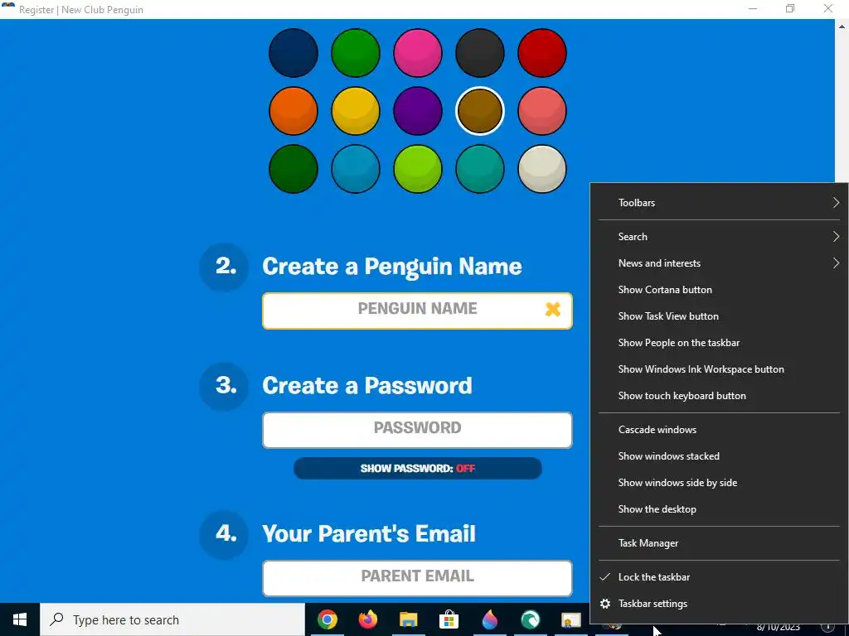
Task: Select the orange penguin color
Action: pyautogui.click(x=293, y=111)
